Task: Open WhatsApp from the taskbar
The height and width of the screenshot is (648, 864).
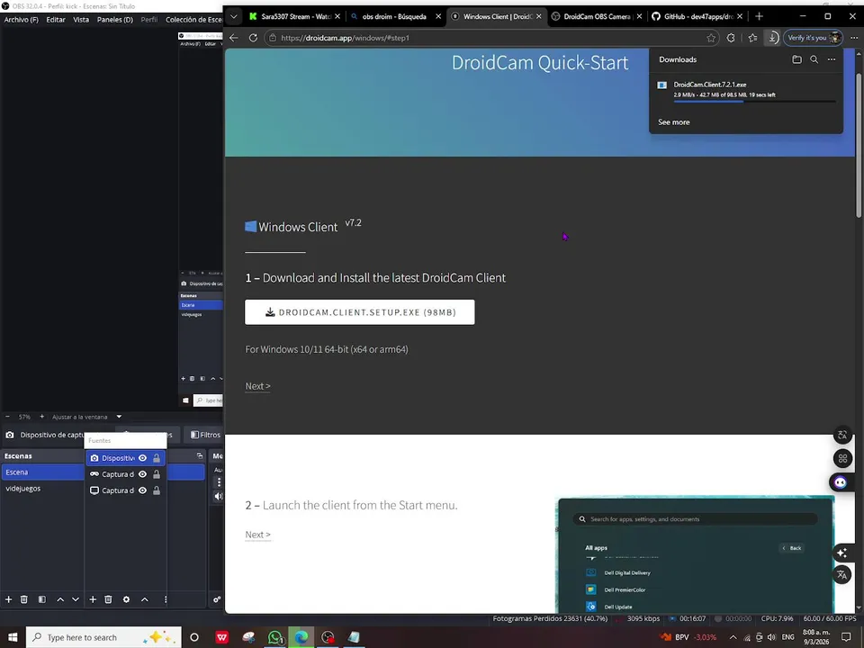Action: tap(275, 637)
